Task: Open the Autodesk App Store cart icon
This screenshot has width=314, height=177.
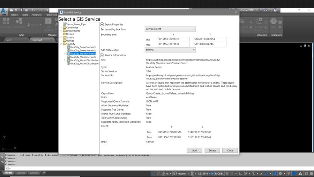Action: pyautogui.click(x=261, y=10)
